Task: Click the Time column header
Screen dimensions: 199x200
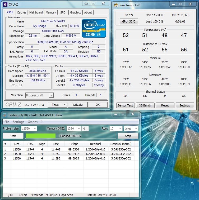Action: (56, 144)
